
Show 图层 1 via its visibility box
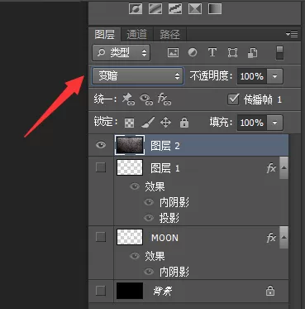101,167
